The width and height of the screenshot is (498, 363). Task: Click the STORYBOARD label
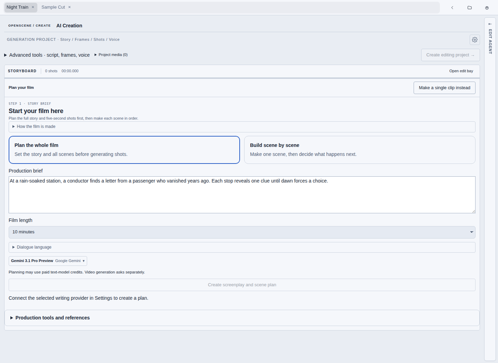coord(22,71)
